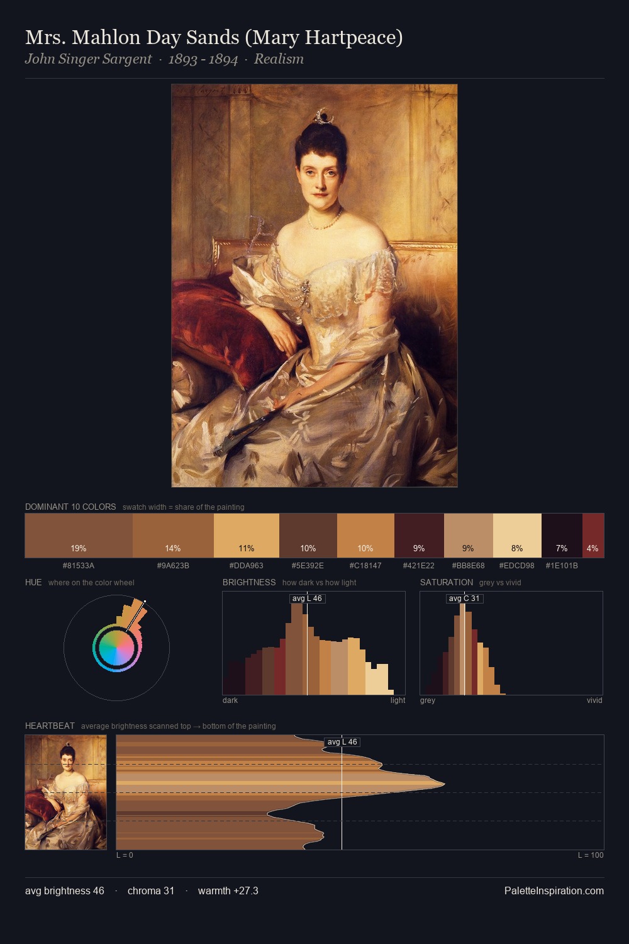
Task: Click the #81533A brown swatch at 19%
Action: 79,536
